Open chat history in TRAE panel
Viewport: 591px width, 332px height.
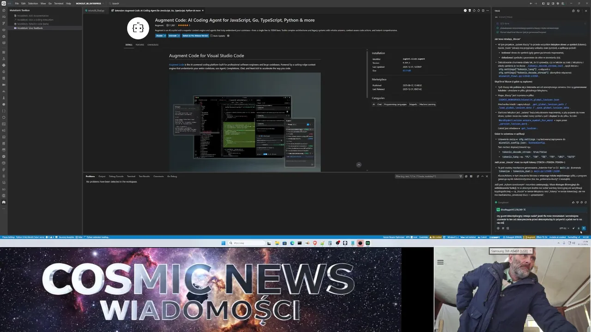[578, 11]
